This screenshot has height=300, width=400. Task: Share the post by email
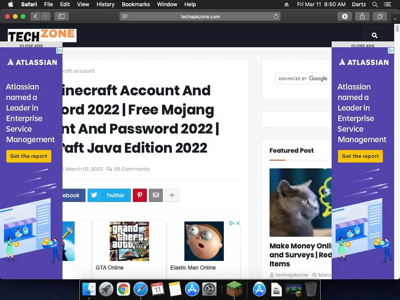(156, 195)
